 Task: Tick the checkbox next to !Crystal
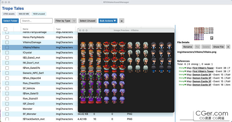pyautogui.click(x=7, y=53)
